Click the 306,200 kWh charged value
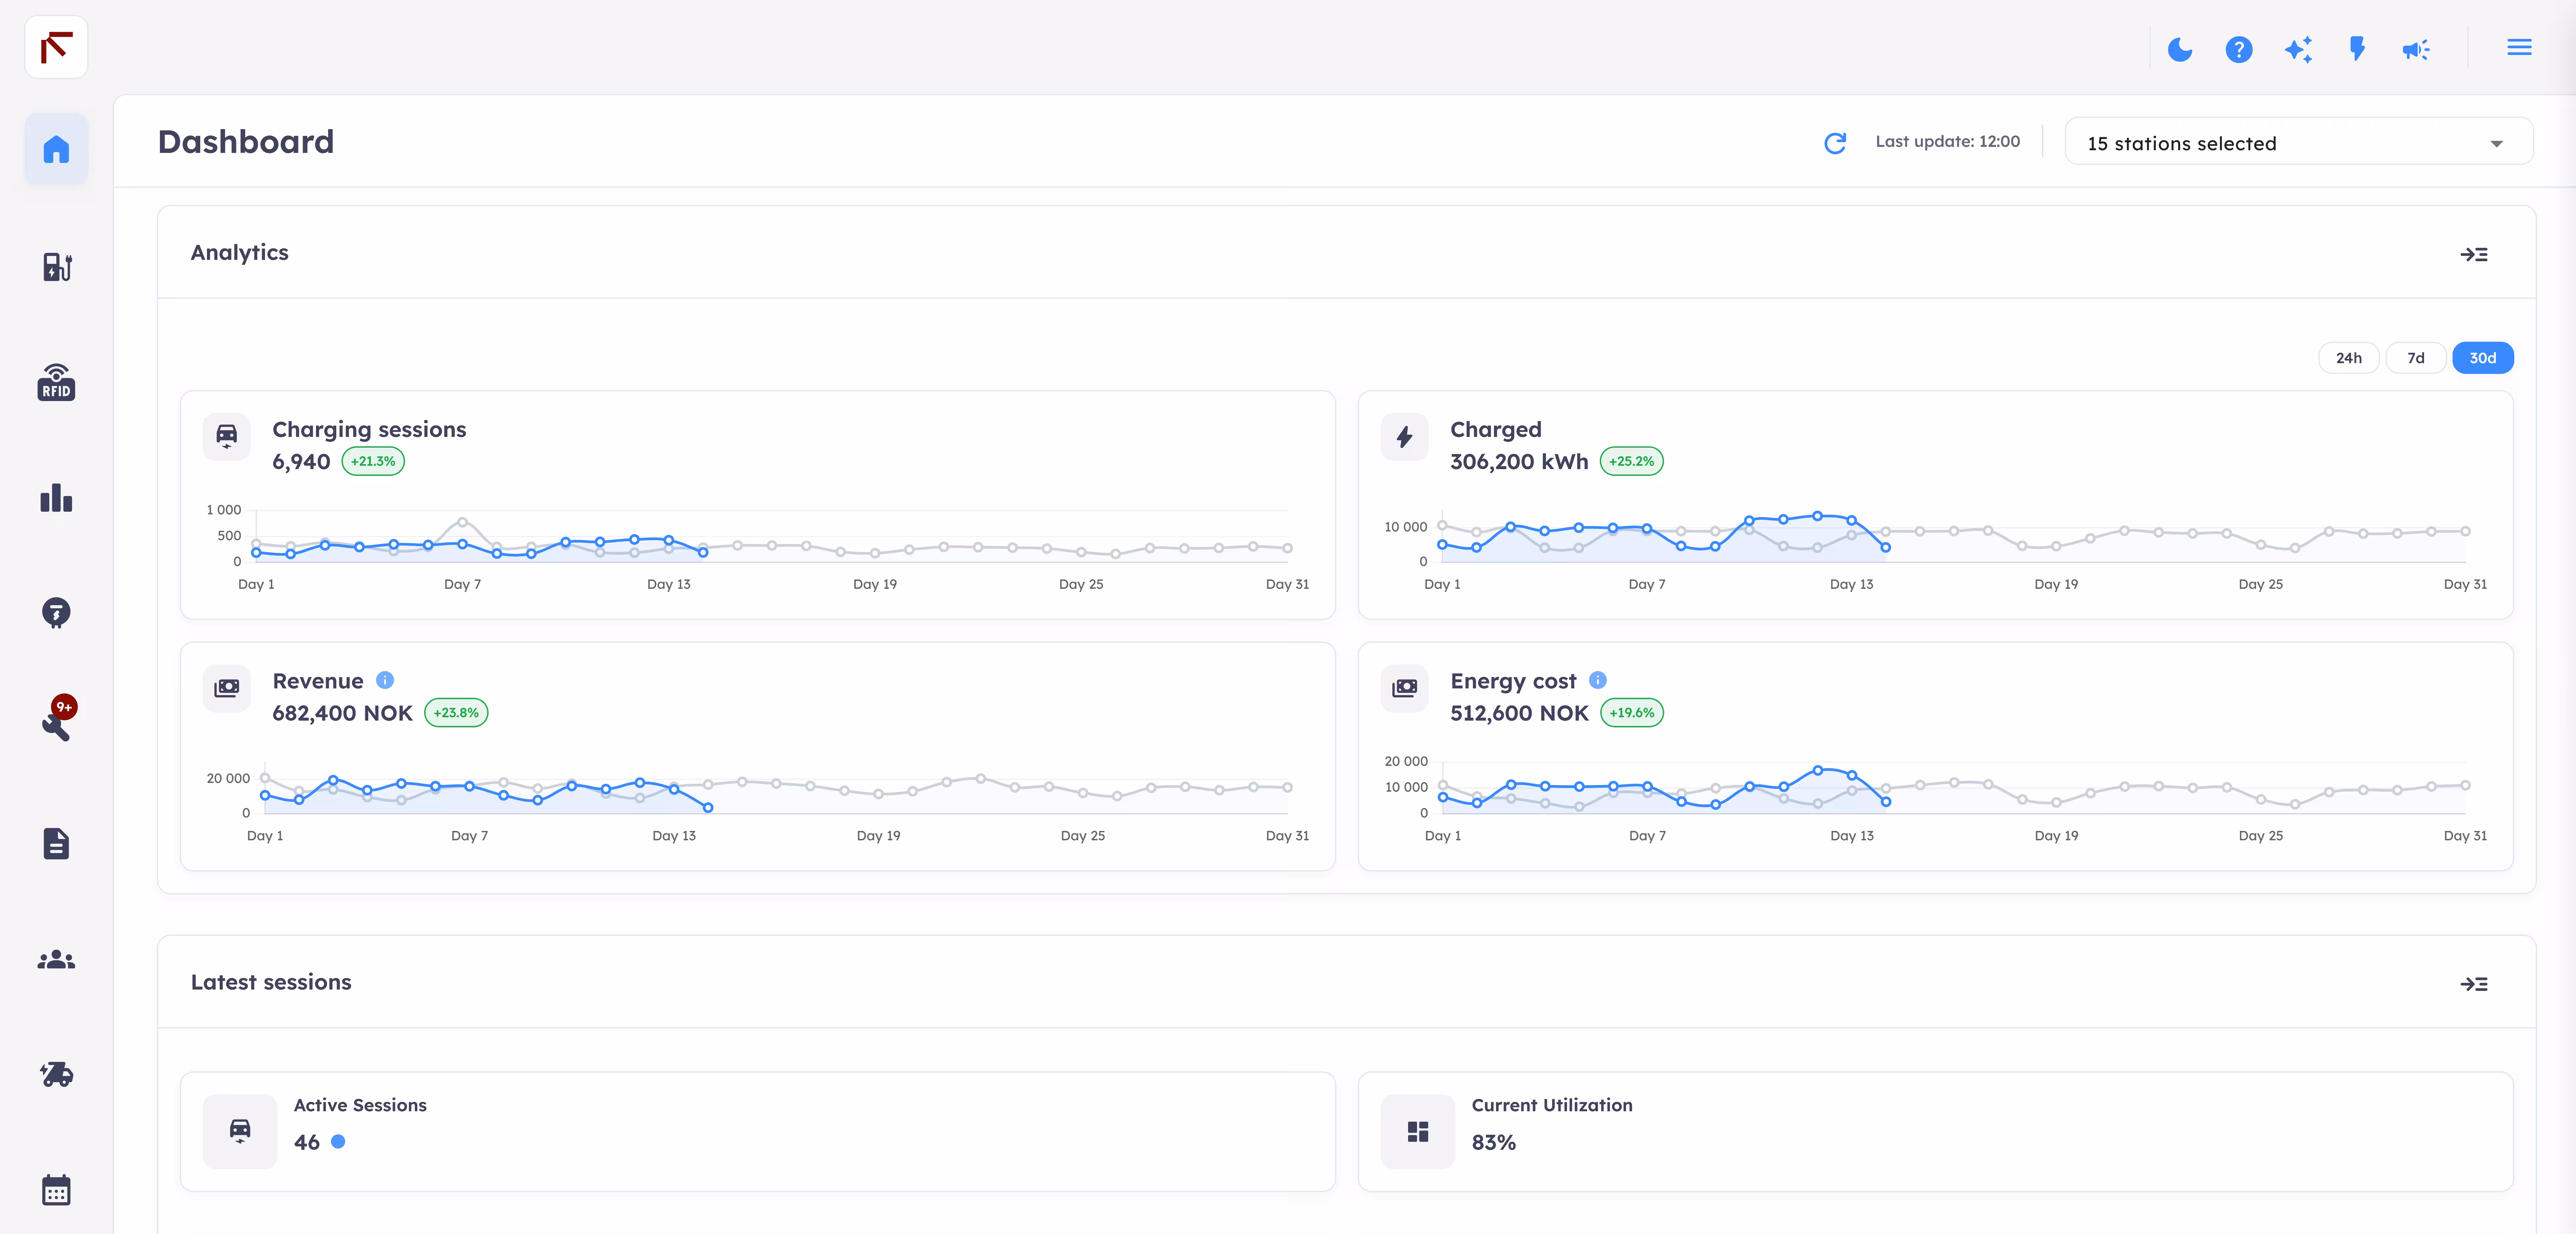The image size is (2576, 1234). click(1519, 462)
